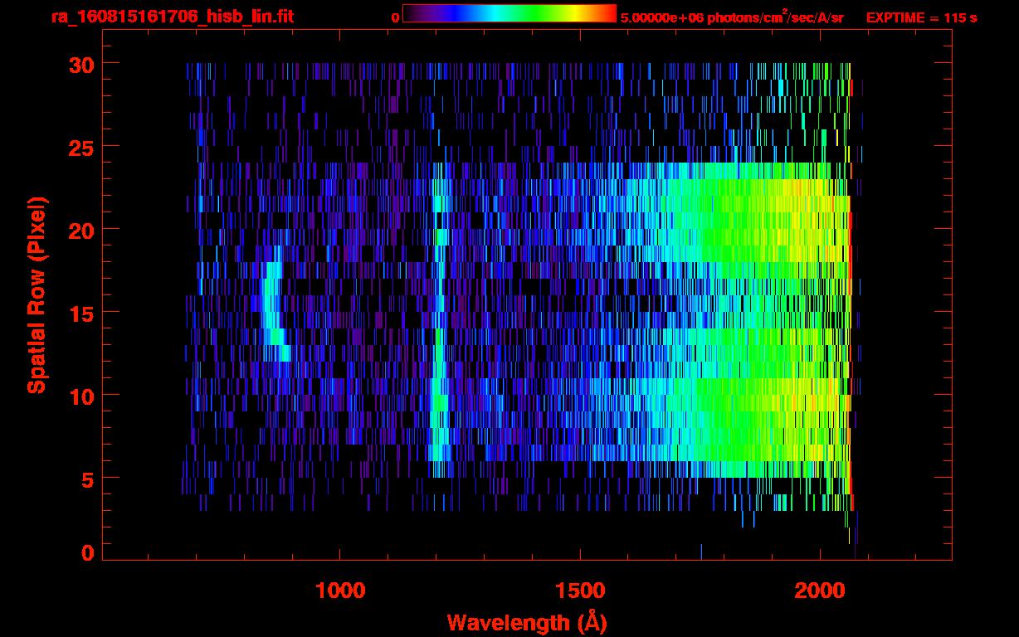Click the x-axis tick label 1000
The width and height of the screenshot is (1019, 637).
(x=340, y=590)
